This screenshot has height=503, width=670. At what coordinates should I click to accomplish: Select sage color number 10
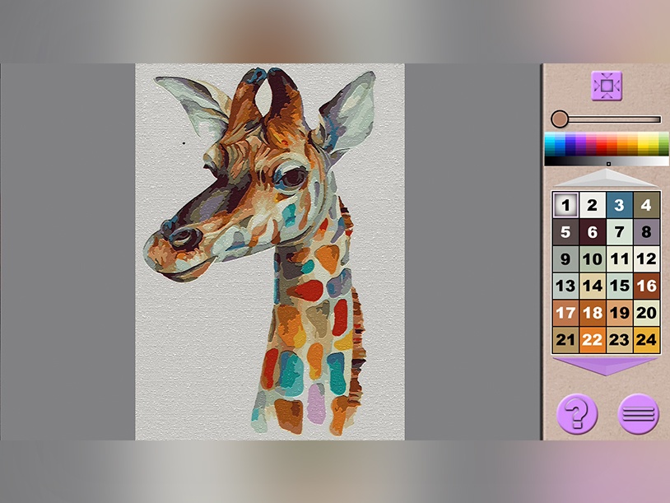(x=593, y=259)
